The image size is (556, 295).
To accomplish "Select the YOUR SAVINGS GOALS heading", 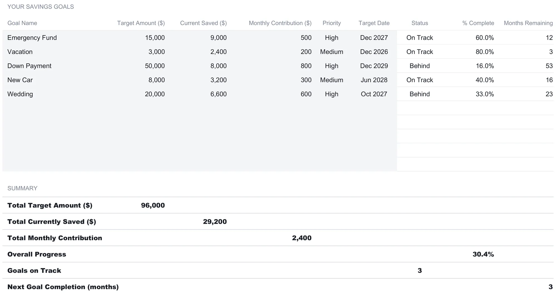I will (41, 7).
